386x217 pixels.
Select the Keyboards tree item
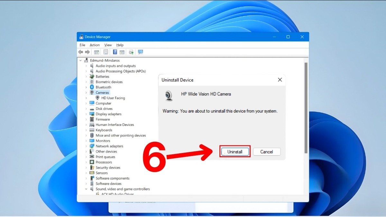click(x=104, y=130)
